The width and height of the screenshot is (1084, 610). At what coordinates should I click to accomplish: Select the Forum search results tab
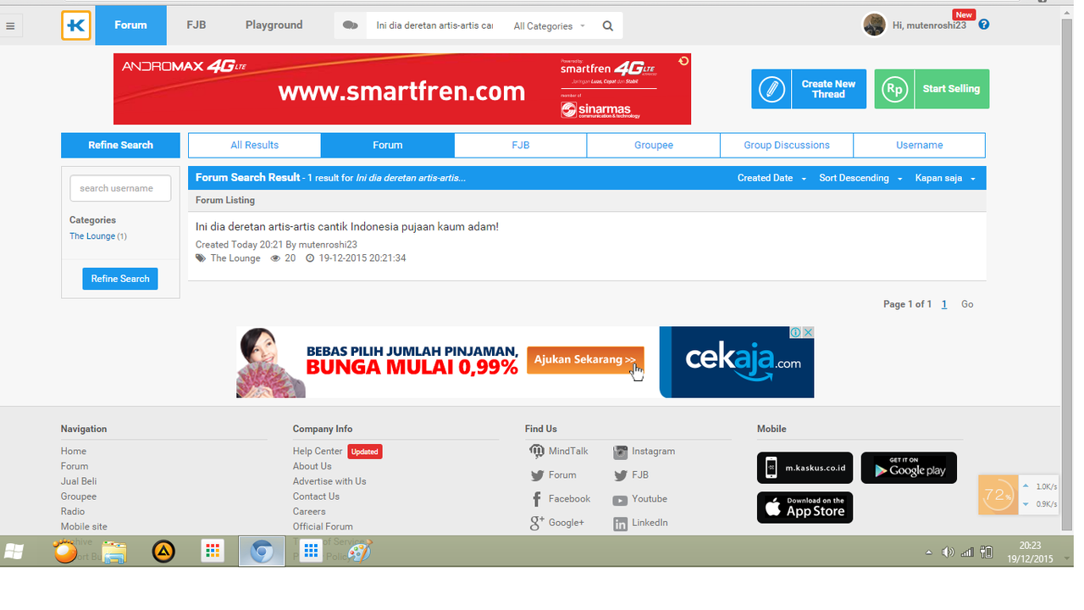tap(387, 145)
